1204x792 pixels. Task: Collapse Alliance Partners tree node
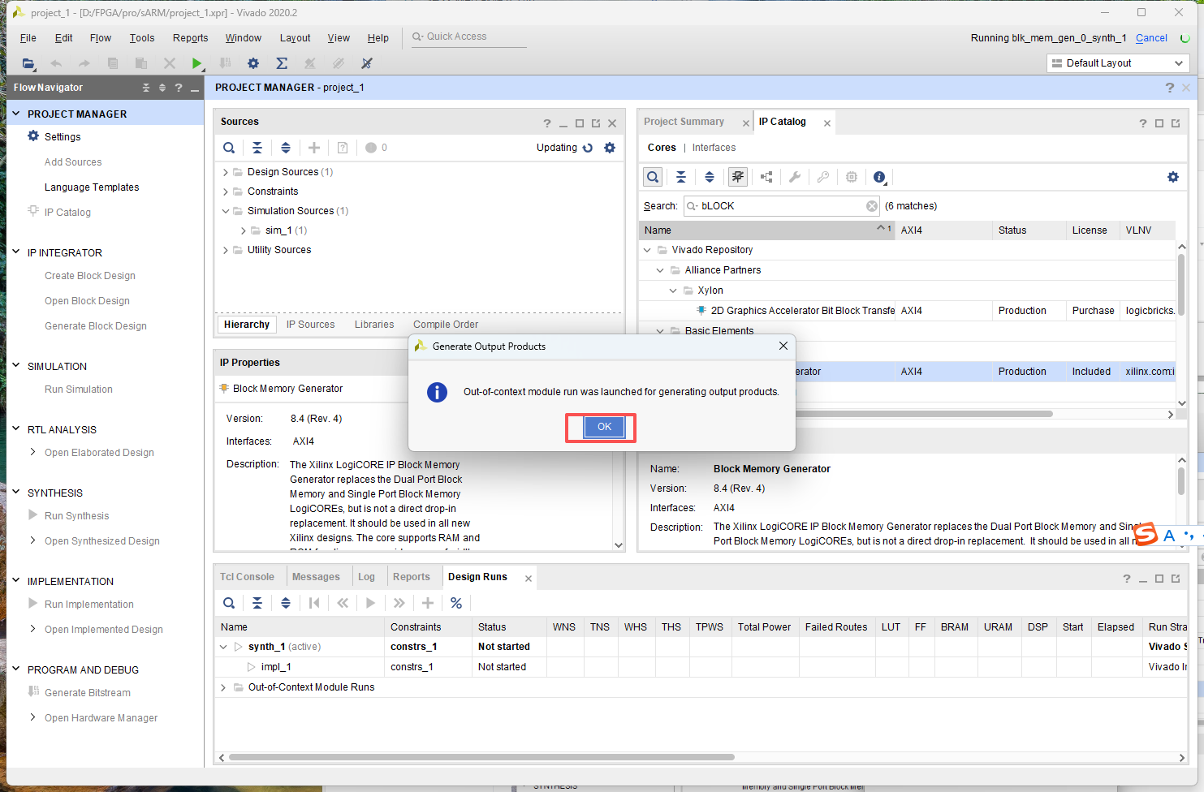(x=660, y=270)
